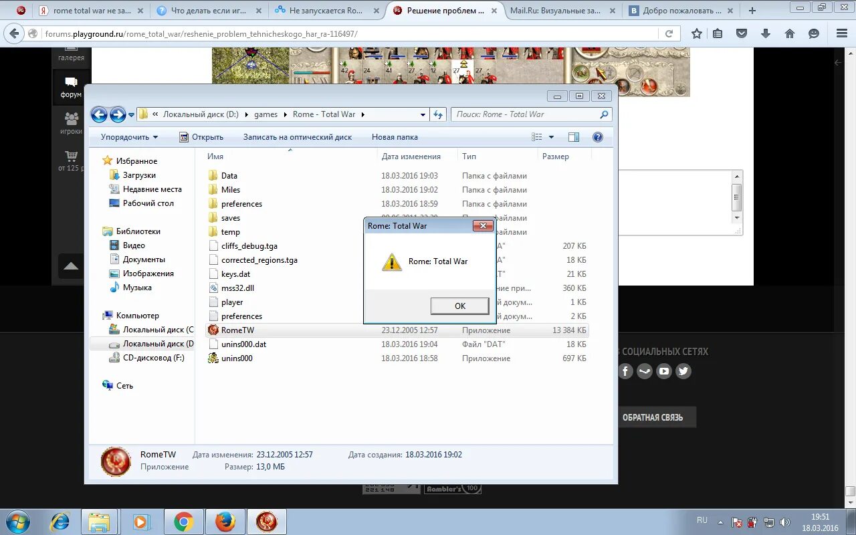Screen dimensions: 856x535
Task: Open a new Firefox tab with plus
Action: tap(752, 11)
